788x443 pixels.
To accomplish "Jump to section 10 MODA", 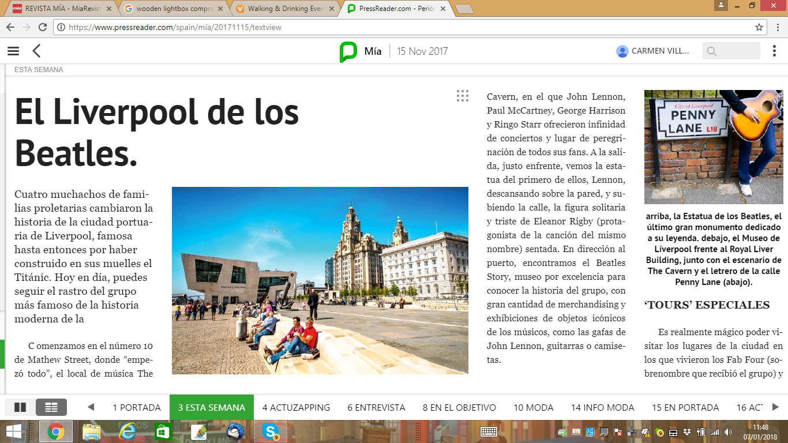I will point(534,407).
